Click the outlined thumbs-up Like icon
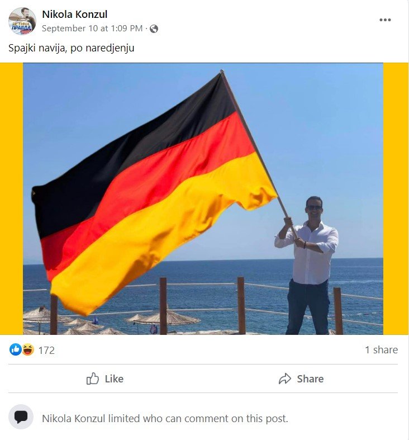 (x=93, y=379)
